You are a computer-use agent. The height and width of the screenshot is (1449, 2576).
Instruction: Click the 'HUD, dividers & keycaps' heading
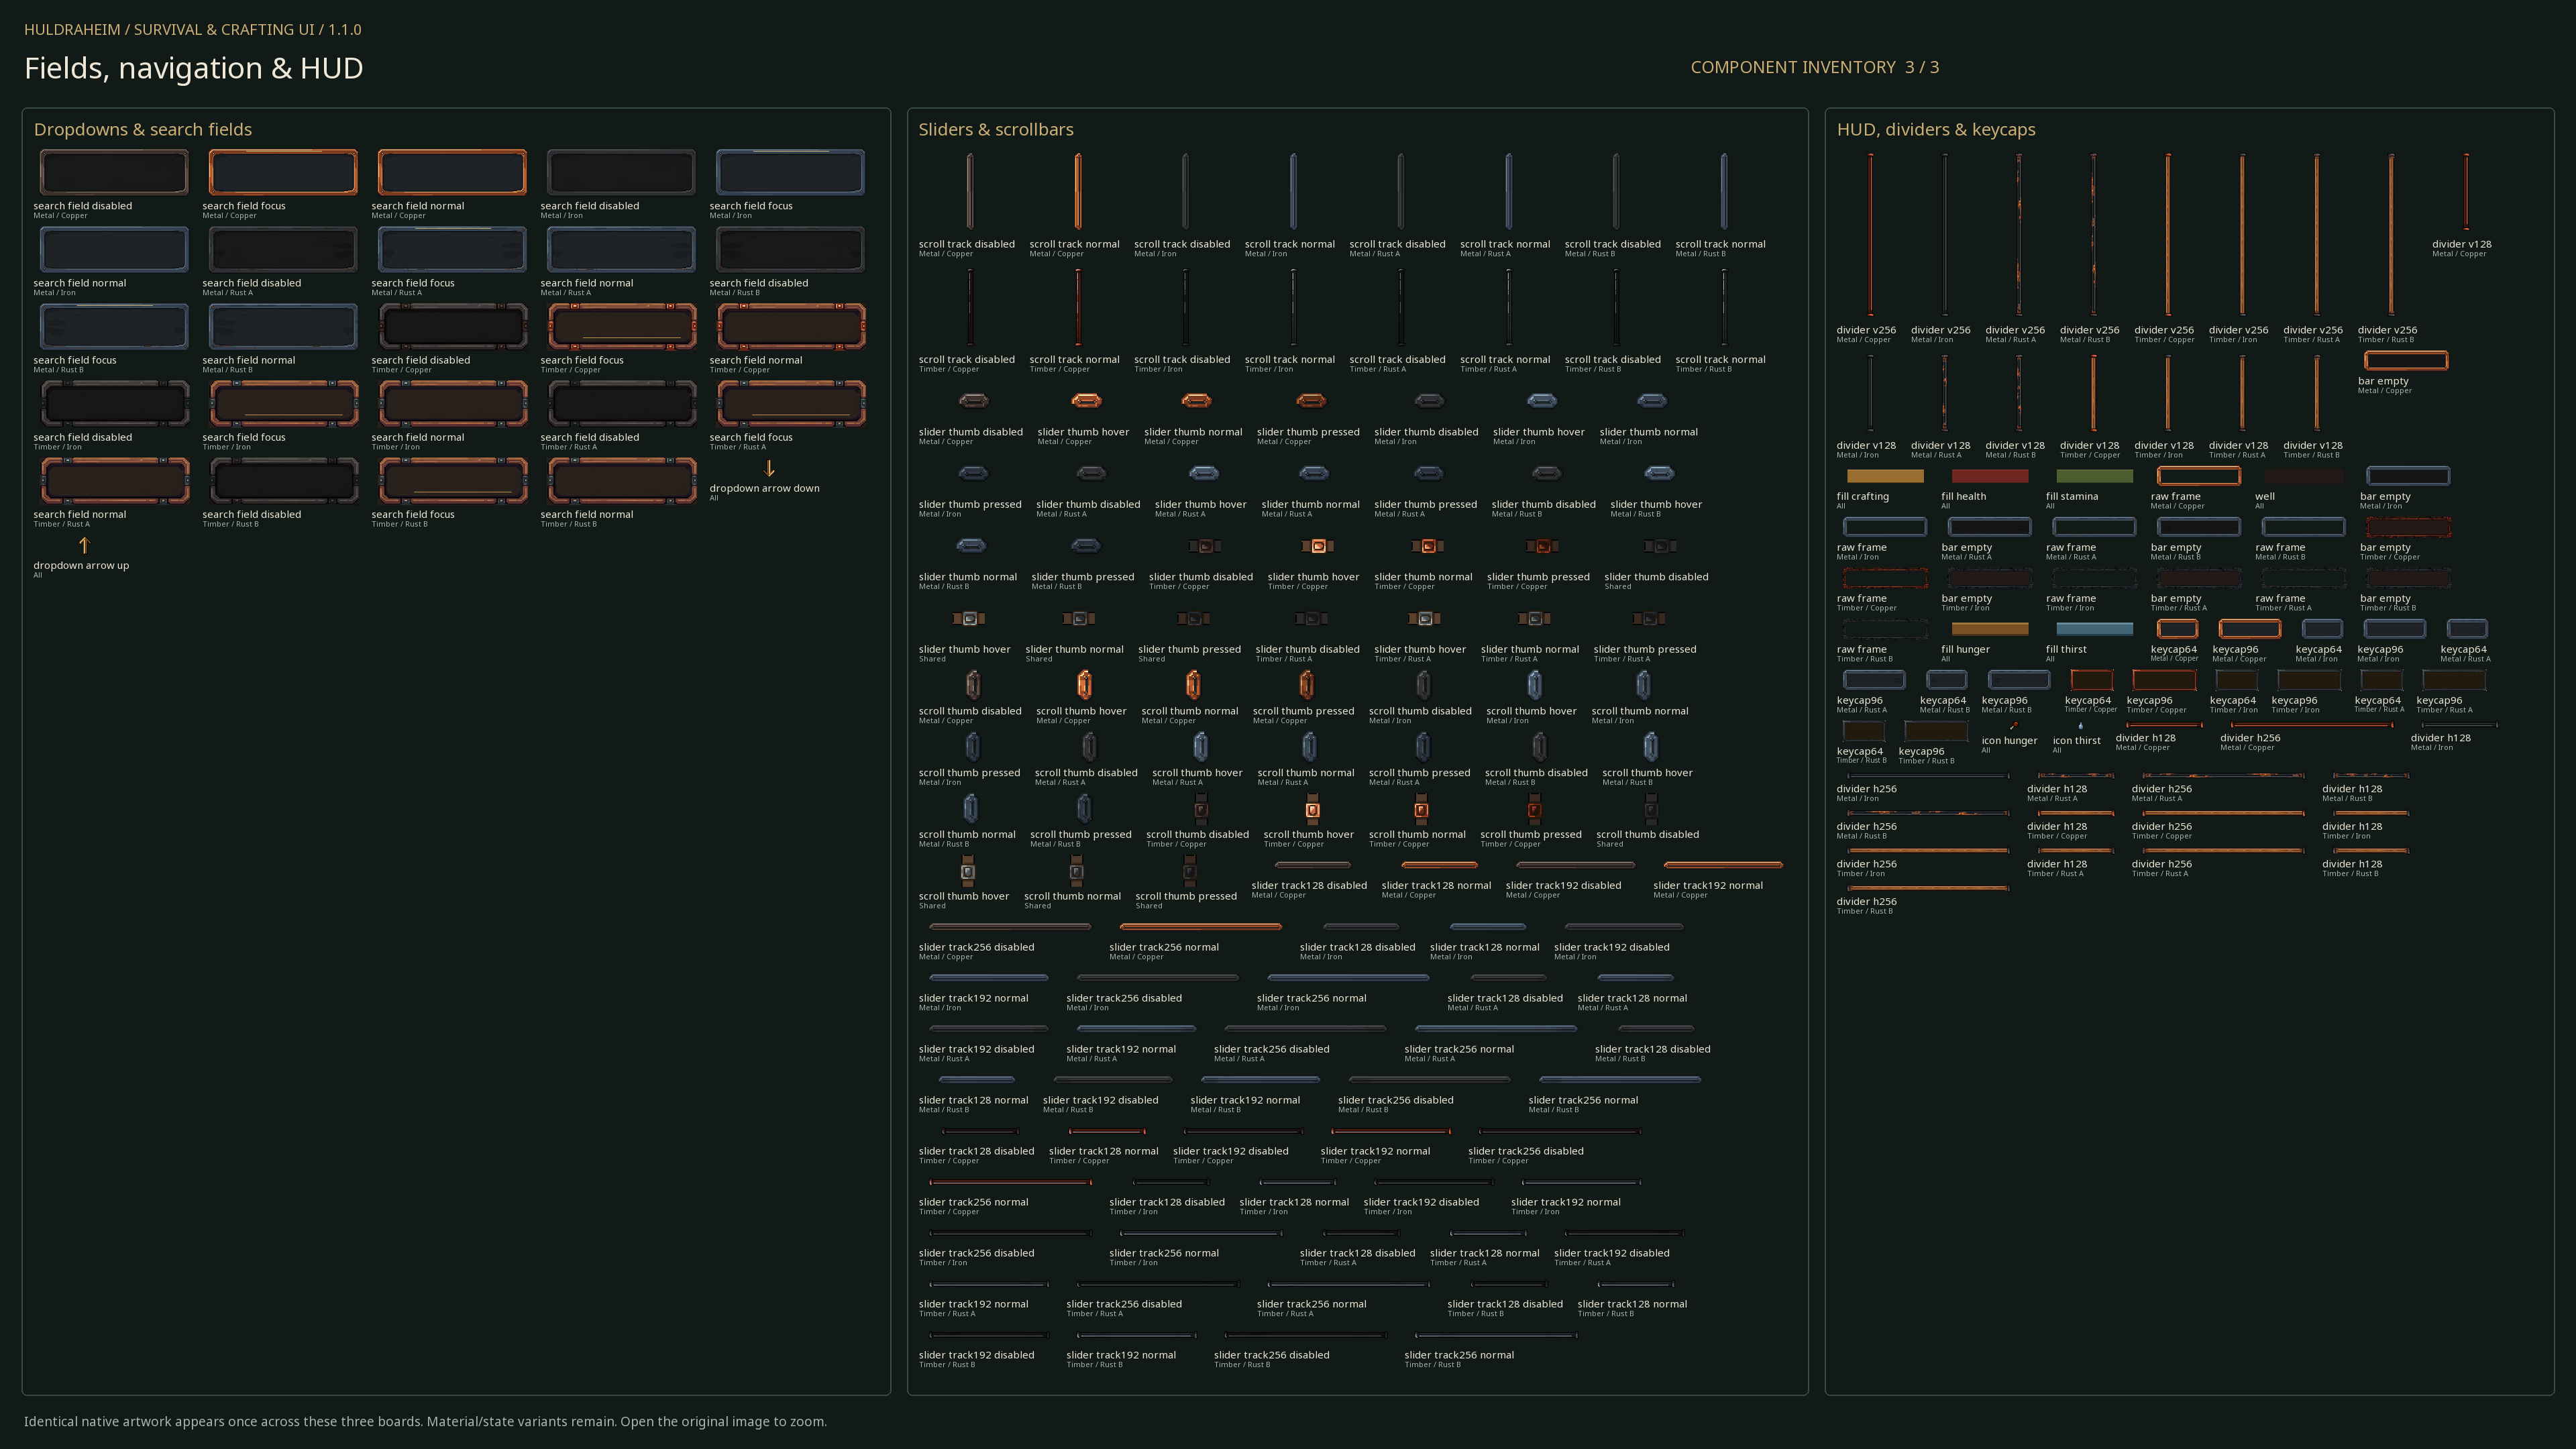(1936, 129)
